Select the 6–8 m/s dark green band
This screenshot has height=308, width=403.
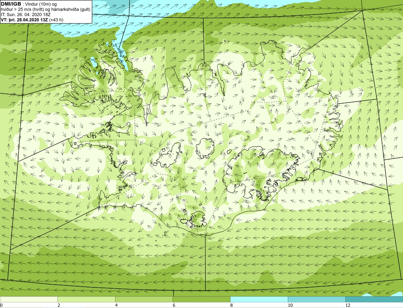point(201,299)
